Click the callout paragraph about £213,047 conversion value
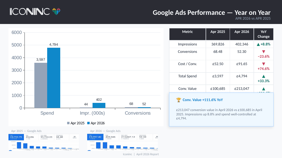Screen dimensions: 282x158 pyautogui.click(x=219, y=114)
